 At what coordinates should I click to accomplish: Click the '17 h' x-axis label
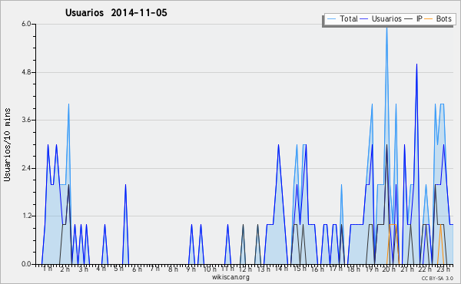point(336,269)
